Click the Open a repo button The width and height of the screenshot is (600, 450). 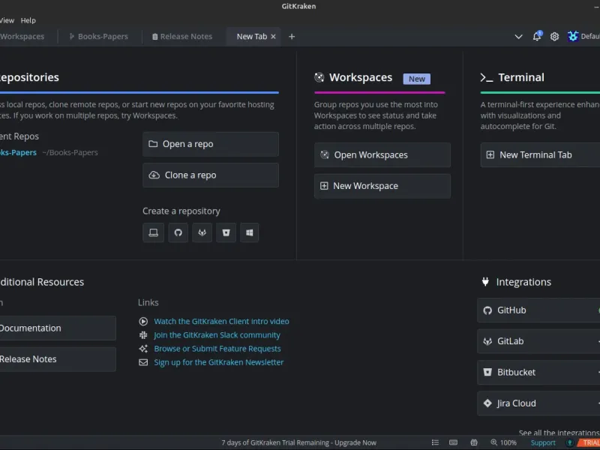click(x=211, y=144)
